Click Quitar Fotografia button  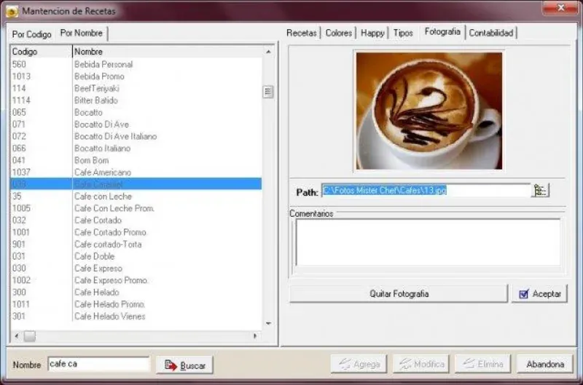coord(399,294)
